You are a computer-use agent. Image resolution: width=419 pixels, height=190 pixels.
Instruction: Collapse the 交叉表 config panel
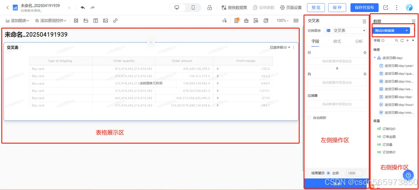[364, 21]
